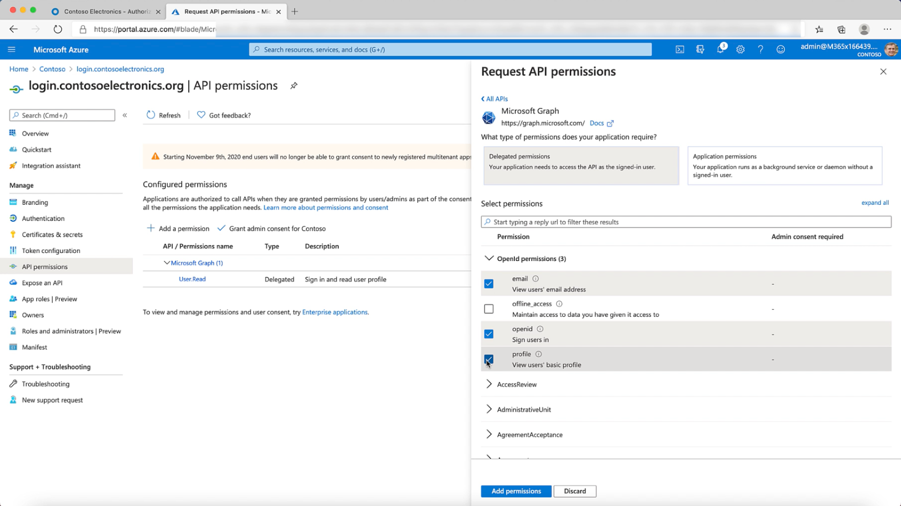The image size is (901, 506).
Task: Pin the API permissions blade
Action: point(294,86)
